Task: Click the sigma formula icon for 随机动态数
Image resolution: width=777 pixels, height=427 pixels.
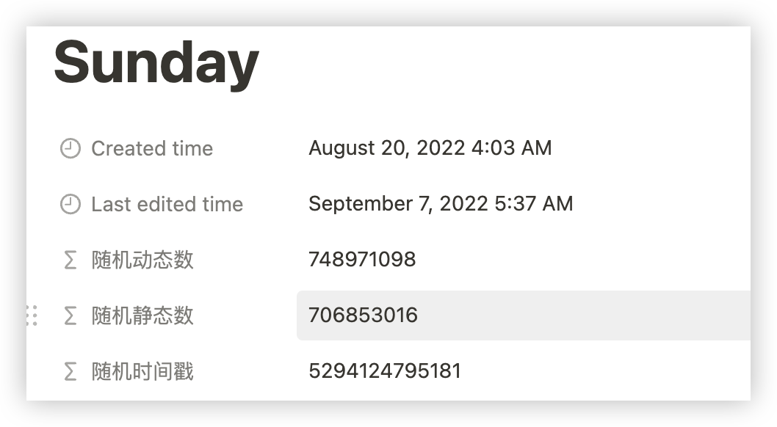Action: pos(70,260)
